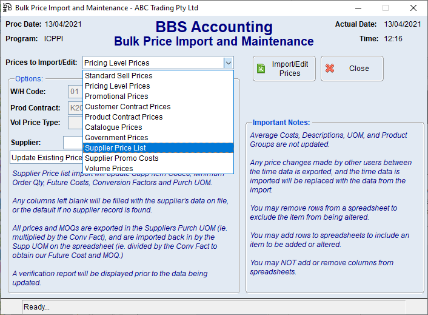Screen dimensions: 428x315
Task: Click the red X icon on Close
Action: [x=330, y=69]
